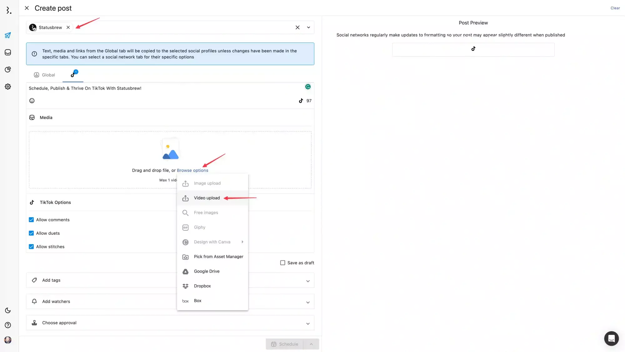Click the Browse options link

192,170
